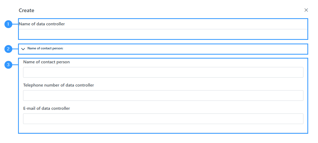Focus the E-mail of data controller input

(x=163, y=119)
